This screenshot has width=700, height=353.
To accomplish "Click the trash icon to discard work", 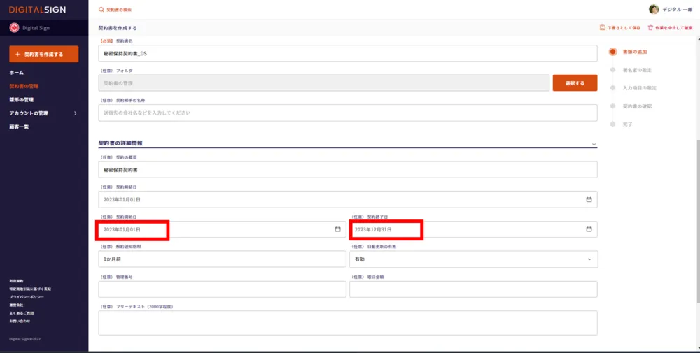I will 650,28.
